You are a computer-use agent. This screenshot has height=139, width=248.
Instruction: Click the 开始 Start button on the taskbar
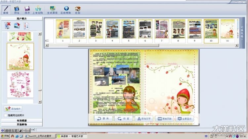(5, 136)
